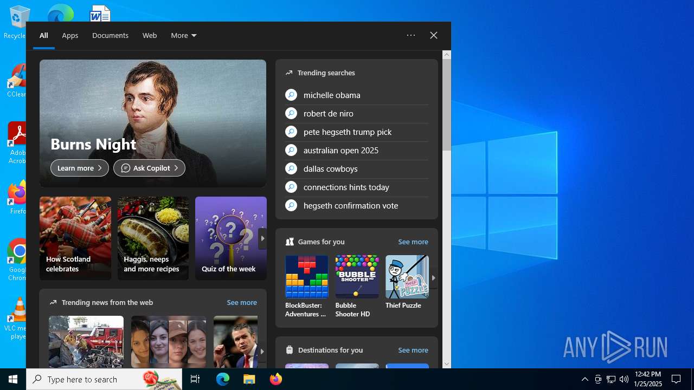Open the fire truck news thumbnail
The image size is (694, 390).
tap(86, 342)
